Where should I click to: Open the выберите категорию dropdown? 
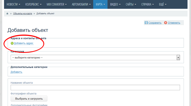[x=95, y=57]
